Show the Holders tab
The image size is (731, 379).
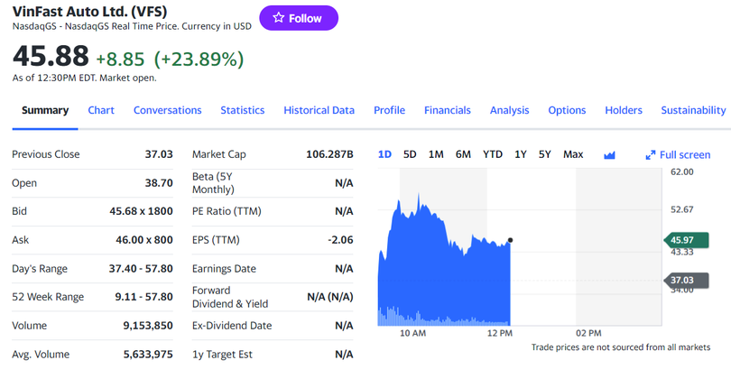[623, 110]
